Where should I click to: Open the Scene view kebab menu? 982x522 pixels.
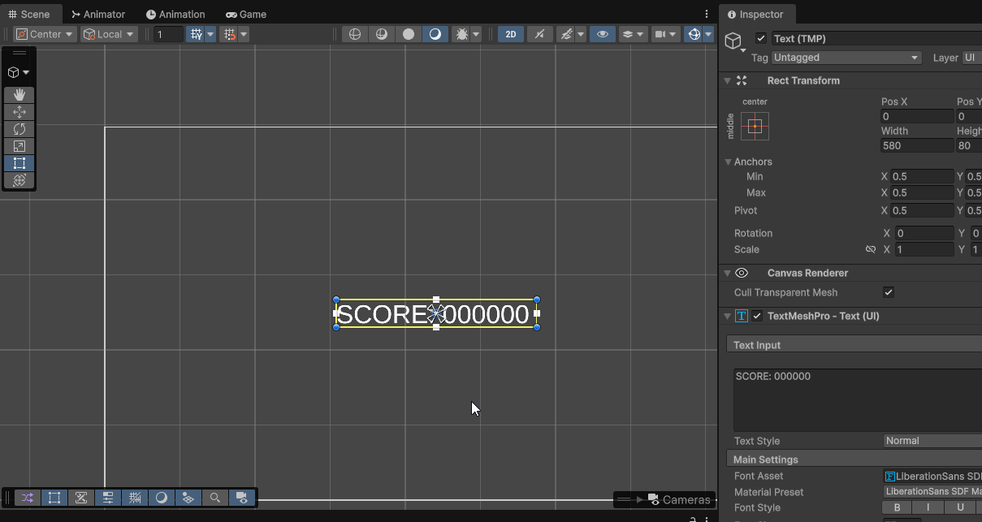707,14
